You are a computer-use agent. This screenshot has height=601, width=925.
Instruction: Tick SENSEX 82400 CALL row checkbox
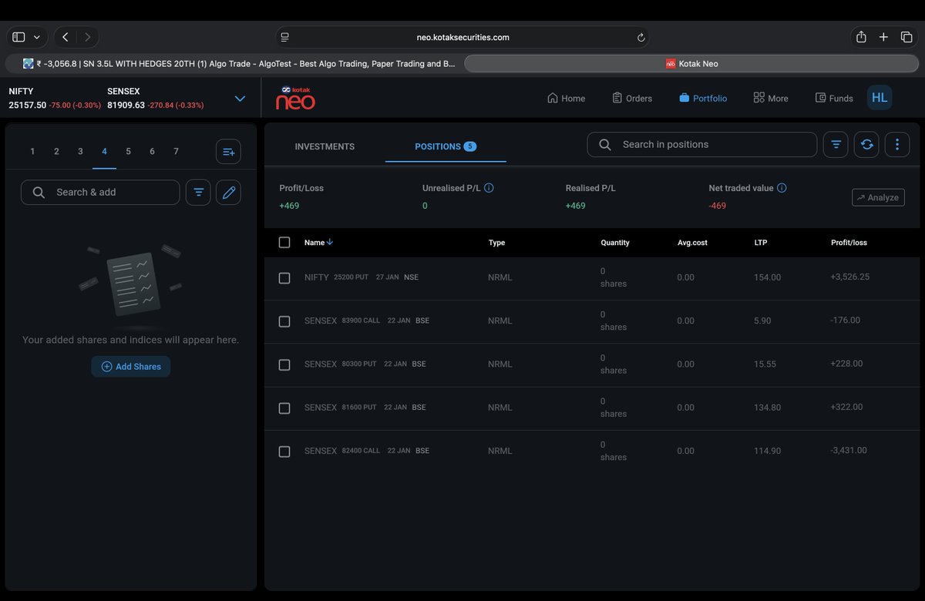(284, 452)
